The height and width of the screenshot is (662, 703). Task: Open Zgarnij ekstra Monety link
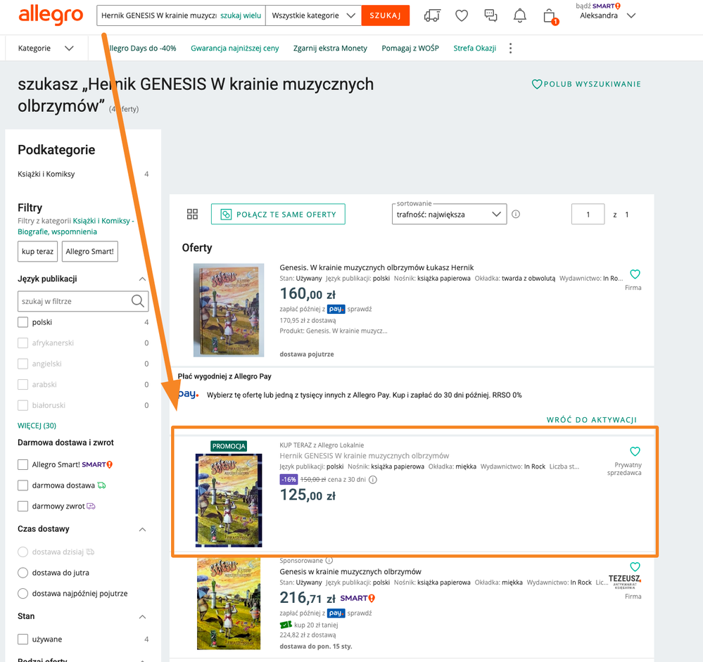(330, 49)
